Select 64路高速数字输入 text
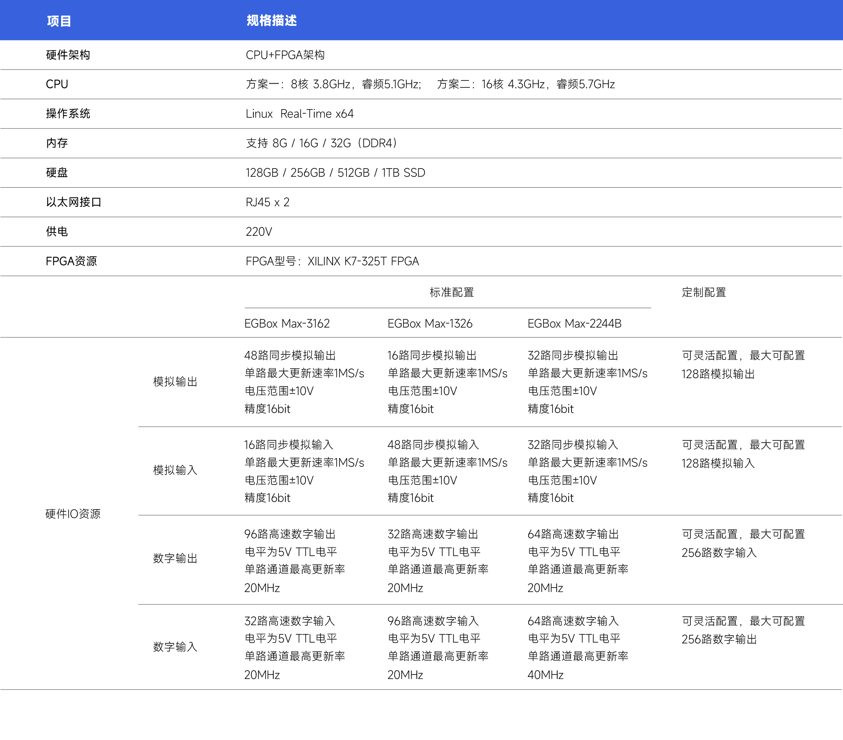 (x=573, y=621)
